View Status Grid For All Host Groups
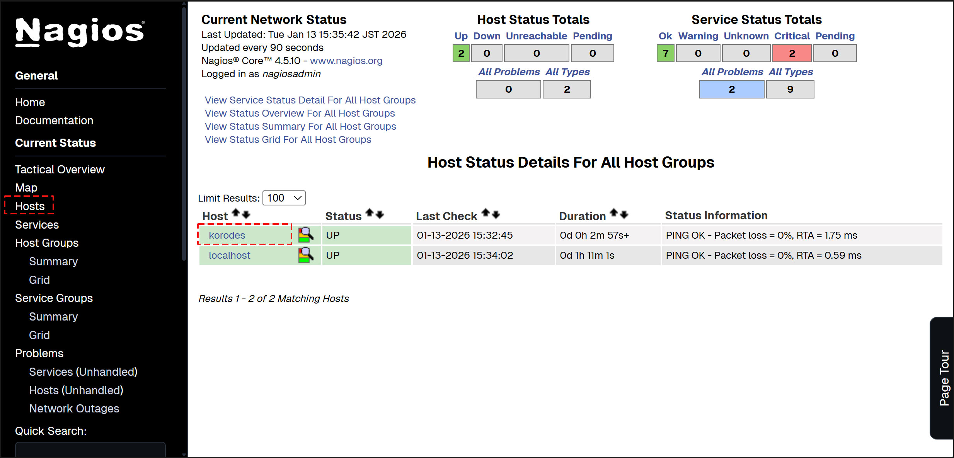954x458 pixels. [288, 139]
